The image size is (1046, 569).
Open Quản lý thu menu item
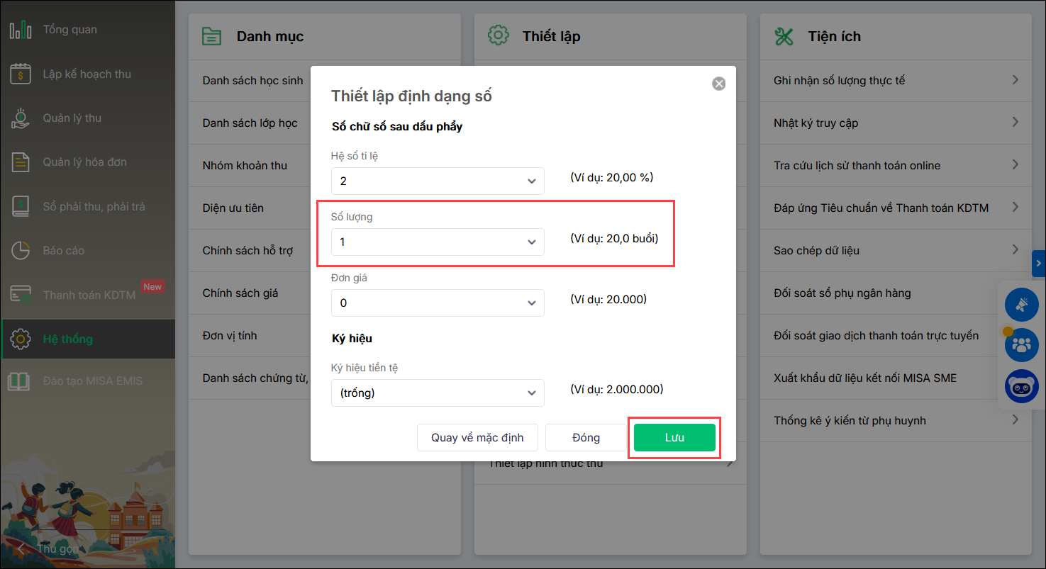(x=87, y=118)
